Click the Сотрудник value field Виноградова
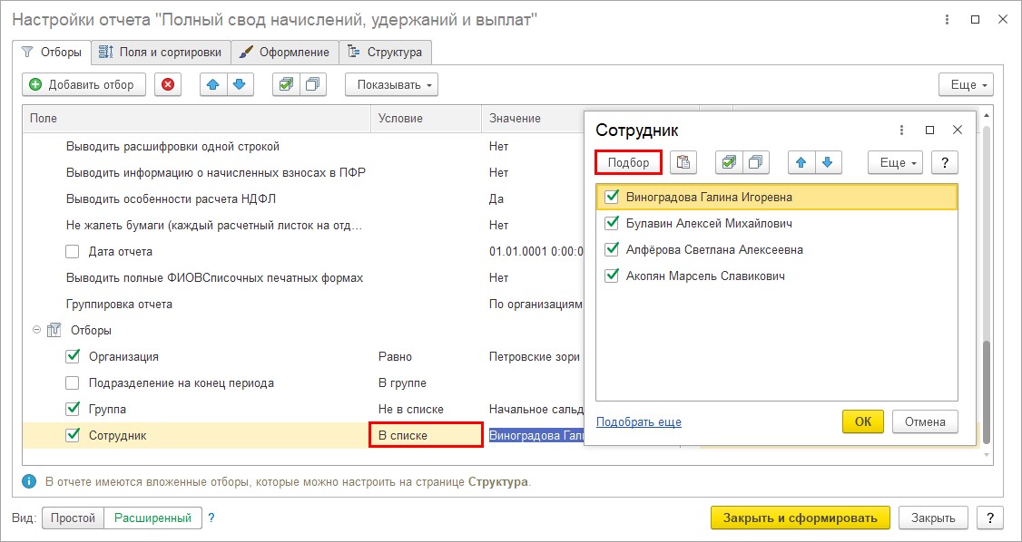The height and width of the screenshot is (542, 1022). [536, 435]
